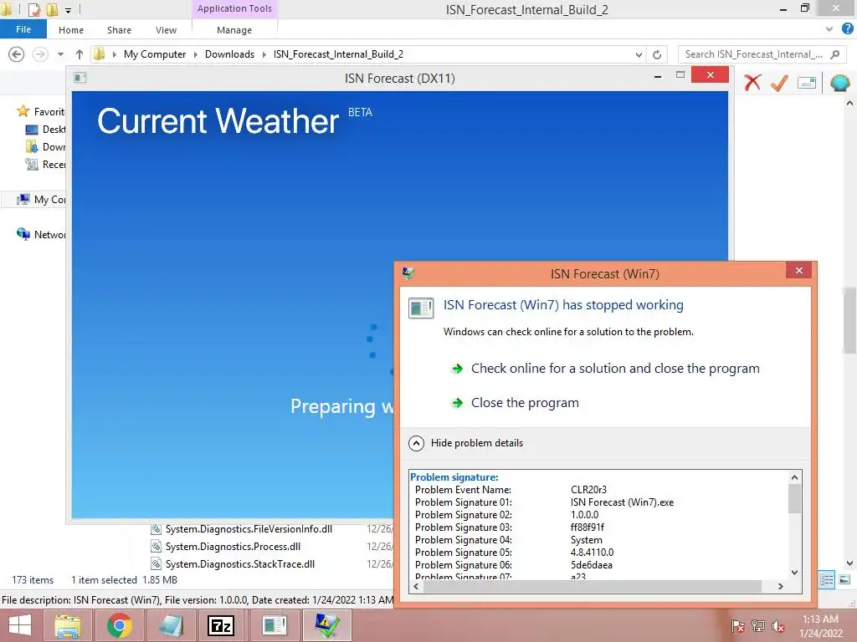Screen dimensions: 857x642
Task: Click the muted volume tray icon
Action: [x=778, y=626]
